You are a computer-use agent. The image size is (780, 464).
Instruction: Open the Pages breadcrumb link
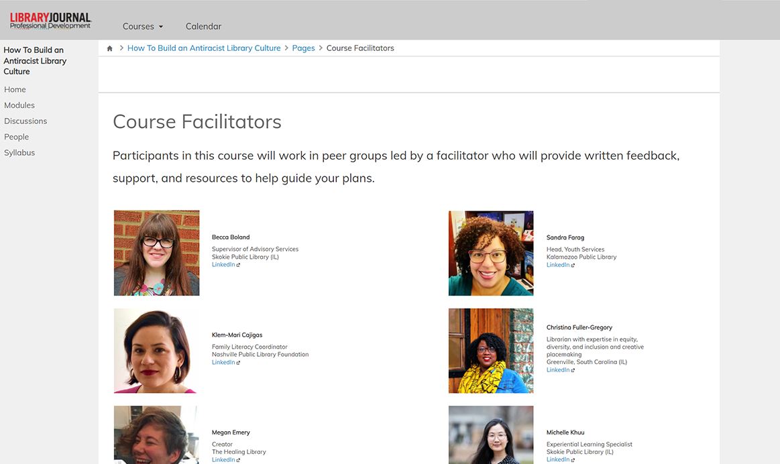303,48
